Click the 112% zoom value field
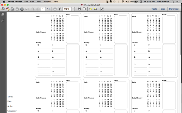Screen dimensions: 182x113 pos(67,9)
